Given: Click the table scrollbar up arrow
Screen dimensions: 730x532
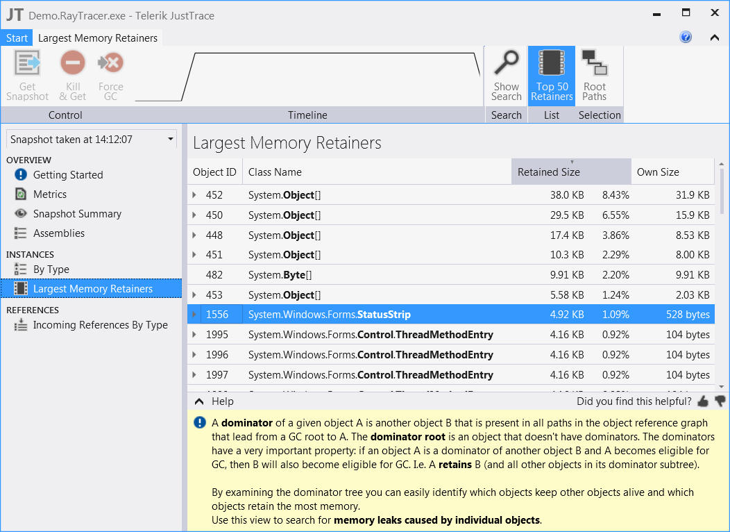Looking at the screenshot, I should pyautogui.click(x=722, y=164).
